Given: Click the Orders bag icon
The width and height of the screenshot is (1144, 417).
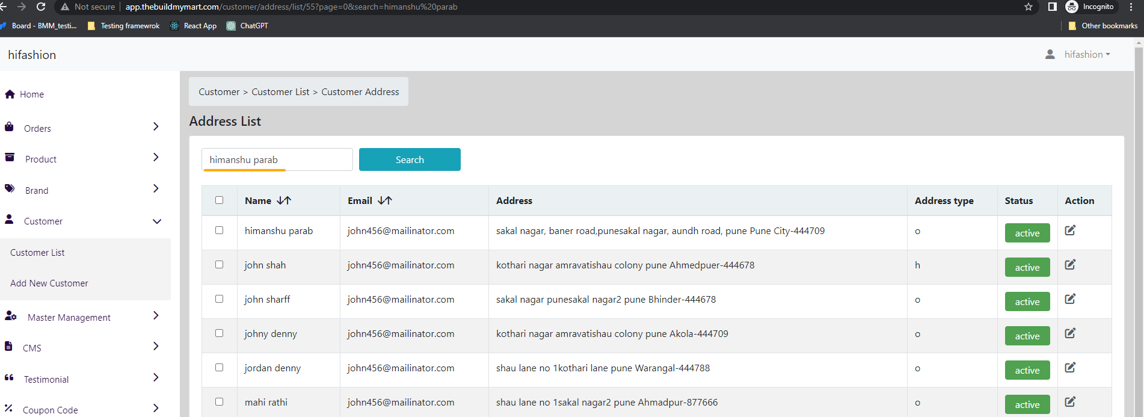Looking at the screenshot, I should pyautogui.click(x=9, y=127).
